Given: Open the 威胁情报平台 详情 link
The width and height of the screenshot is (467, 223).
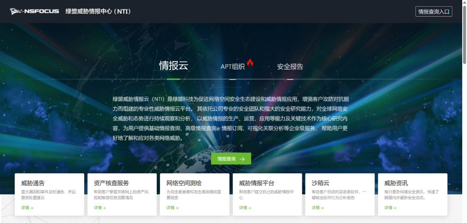Looking at the screenshot, I should 245,208.
